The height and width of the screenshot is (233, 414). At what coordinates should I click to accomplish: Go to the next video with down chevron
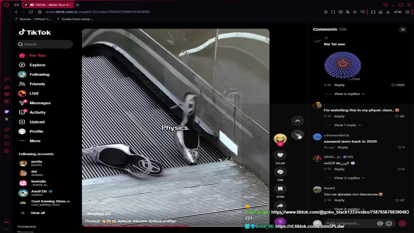[298, 135]
